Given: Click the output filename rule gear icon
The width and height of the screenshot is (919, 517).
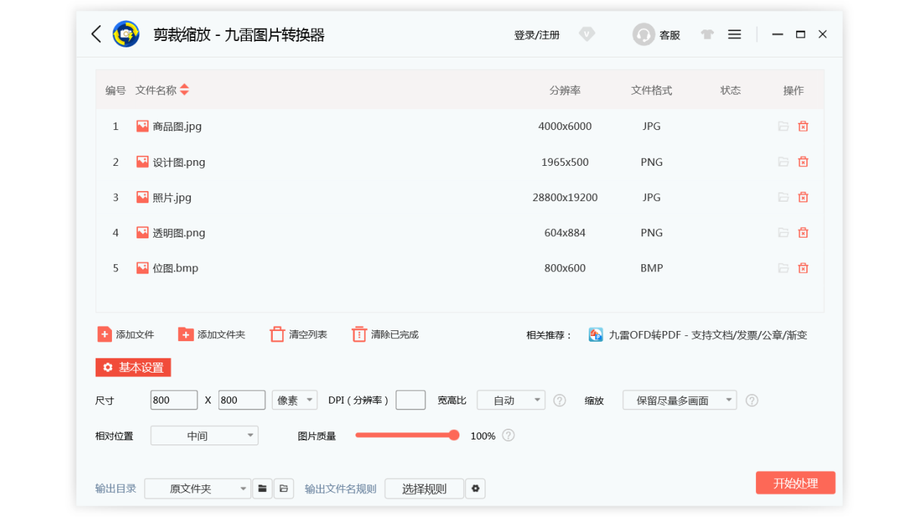Looking at the screenshot, I should click(475, 489).
